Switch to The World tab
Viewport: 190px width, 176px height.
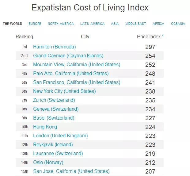13,24
